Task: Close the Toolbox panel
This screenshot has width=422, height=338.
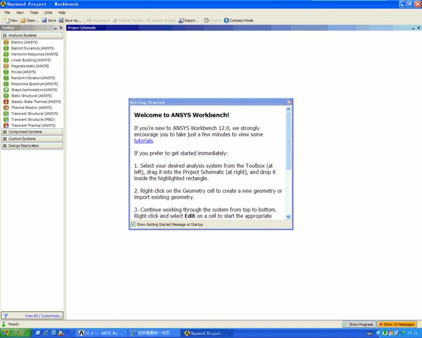Action: point(61,28)
